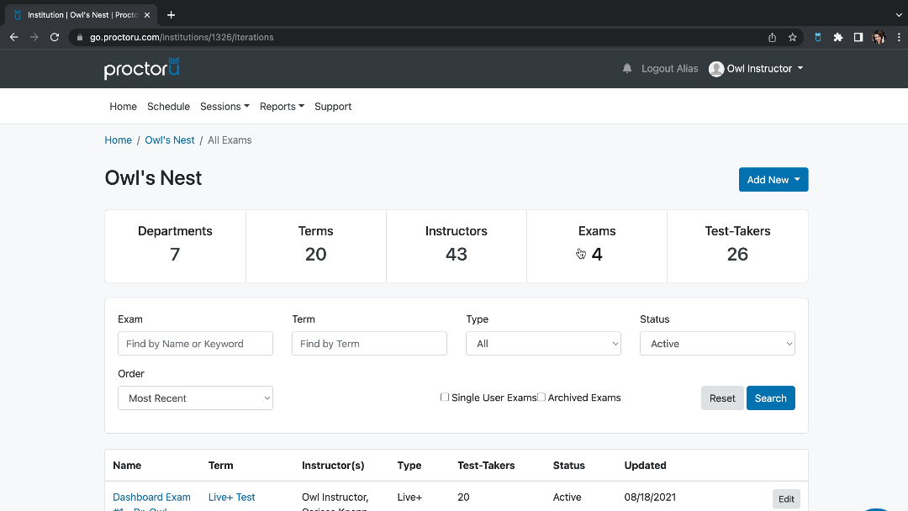The image size is (908, 511).
Task: Open the notification bell
Action: [626, 68]
